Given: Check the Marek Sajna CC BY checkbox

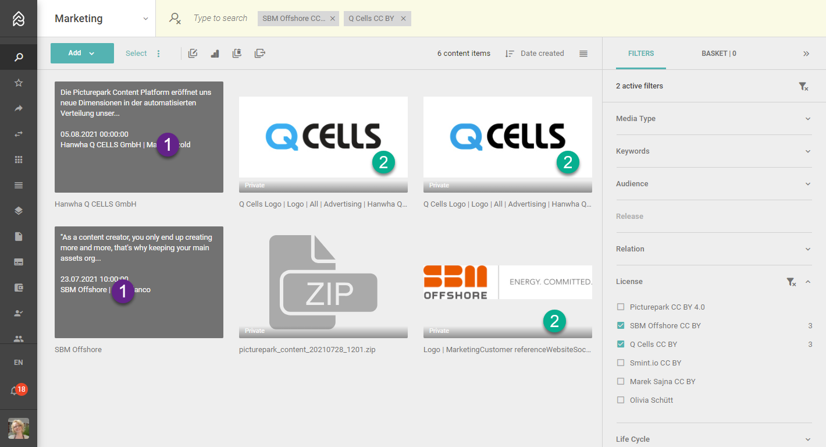Looking at the screenshot, I should coord(621,381).
